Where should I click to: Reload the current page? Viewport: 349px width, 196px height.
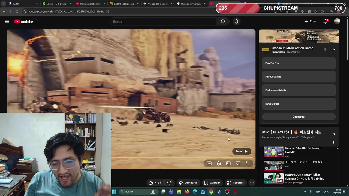point(17,11)
